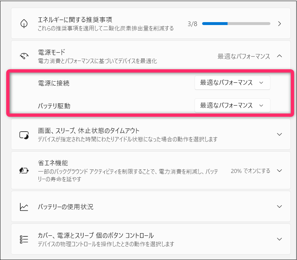Click the energy recommendations leaf icon
This screenshot has height=260, width=297.
pos(24,24)
